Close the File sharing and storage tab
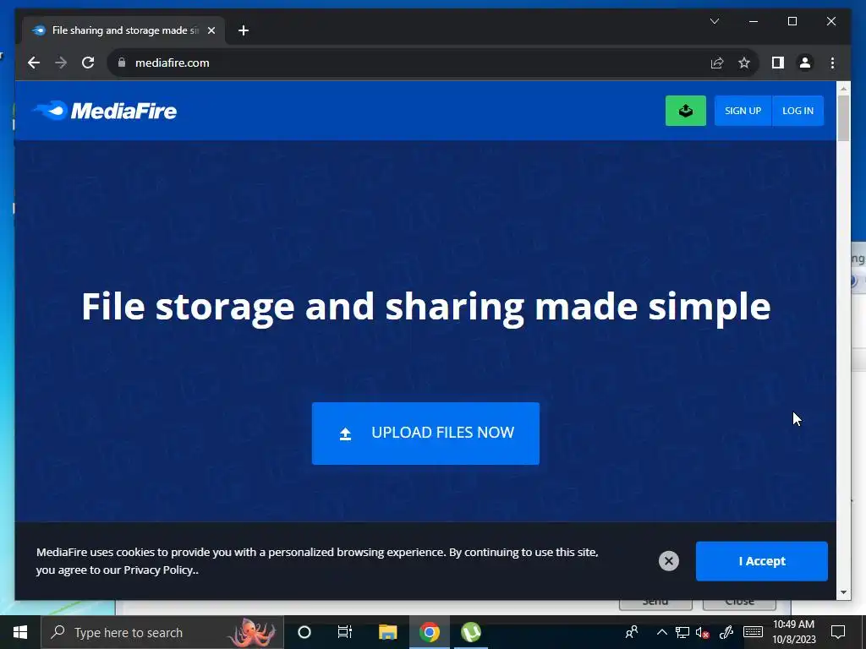This screenshot has width=866, height=649. point(211,30)
